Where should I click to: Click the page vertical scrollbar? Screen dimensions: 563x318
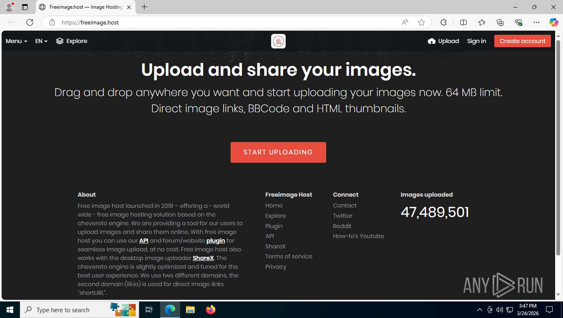pos(558,147)
